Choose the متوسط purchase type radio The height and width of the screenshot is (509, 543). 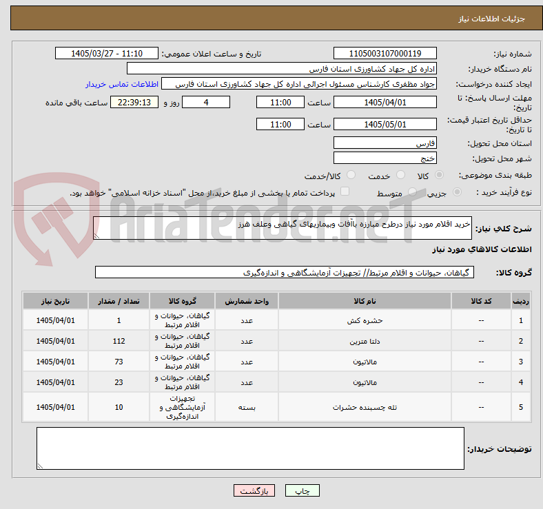tap(412, 192)
